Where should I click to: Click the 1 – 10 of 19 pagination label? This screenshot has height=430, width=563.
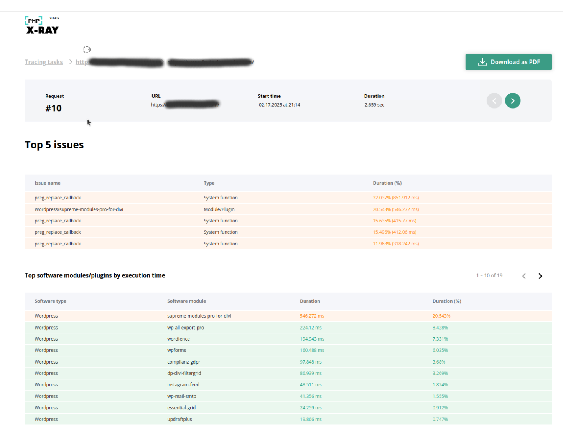pos(489,275)
